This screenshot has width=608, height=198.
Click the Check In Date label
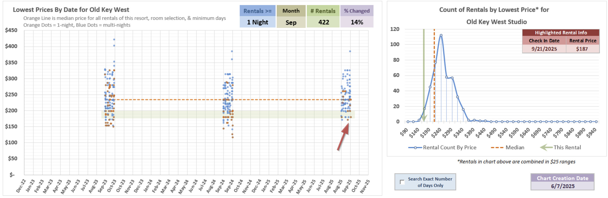[x=544, y=41]
